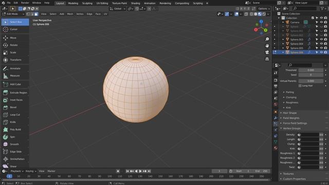329x185 pixels.
Task: Switch to the Sculpting workspace tab
Action: click(x=87, y=3)
